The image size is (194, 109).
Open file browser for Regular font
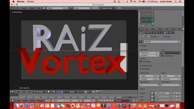177,93
